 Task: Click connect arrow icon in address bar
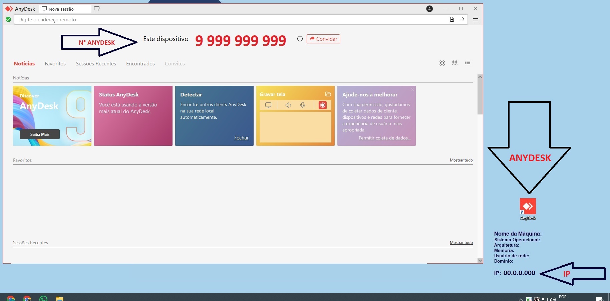coord(462,19)
